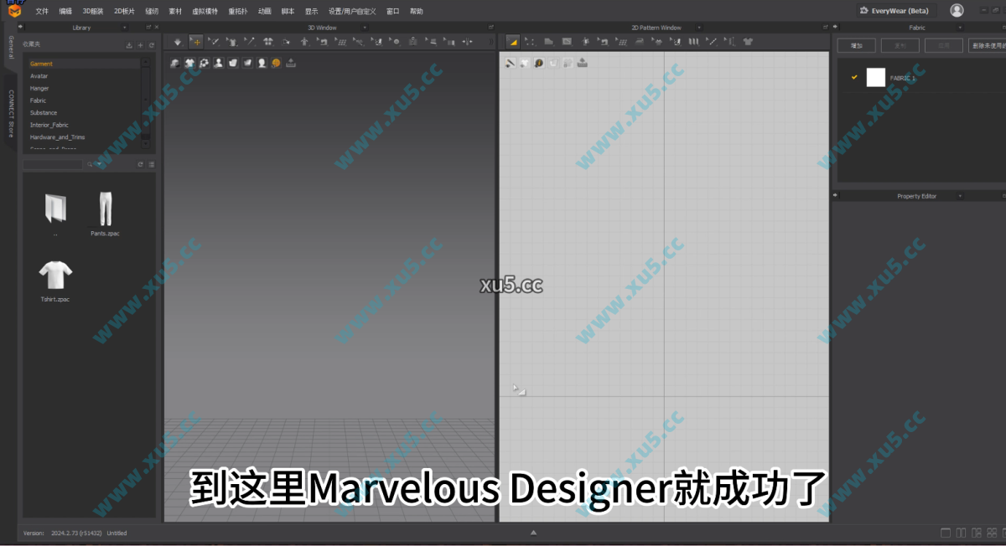This screenshot has height=546, width=1006.
Task: Toggle the active checkmark next to FABRIC 1
Action: (x=853, y=77)
